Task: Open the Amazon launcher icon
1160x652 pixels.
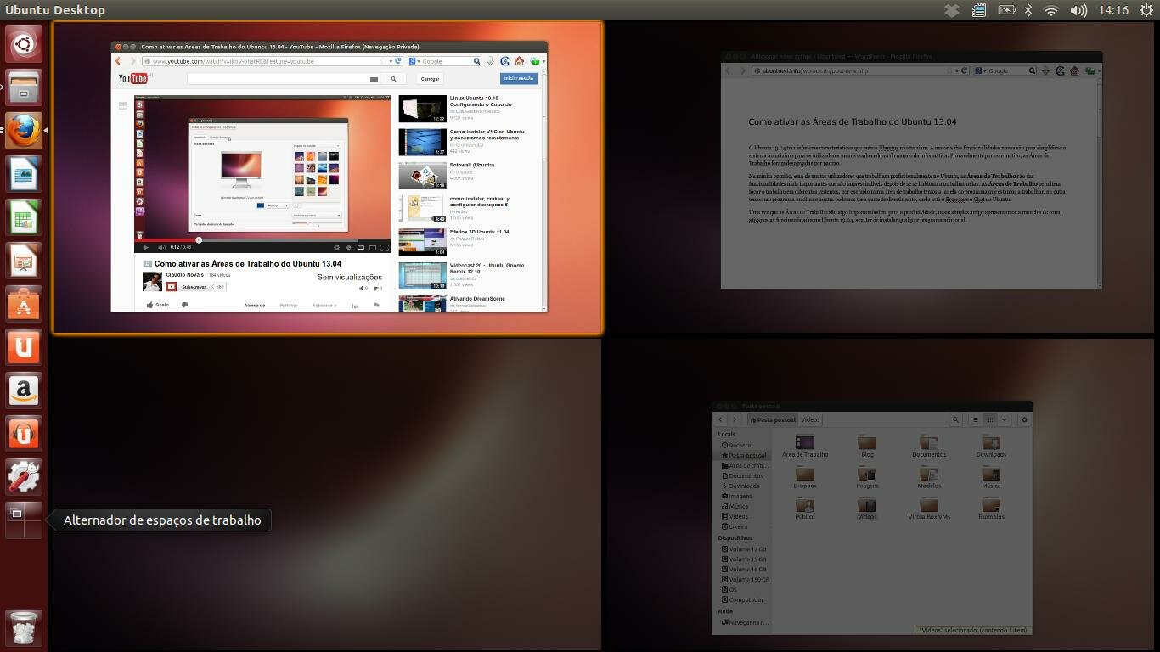Action: 24,391
